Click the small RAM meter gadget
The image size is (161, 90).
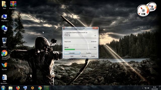[152, 6]
